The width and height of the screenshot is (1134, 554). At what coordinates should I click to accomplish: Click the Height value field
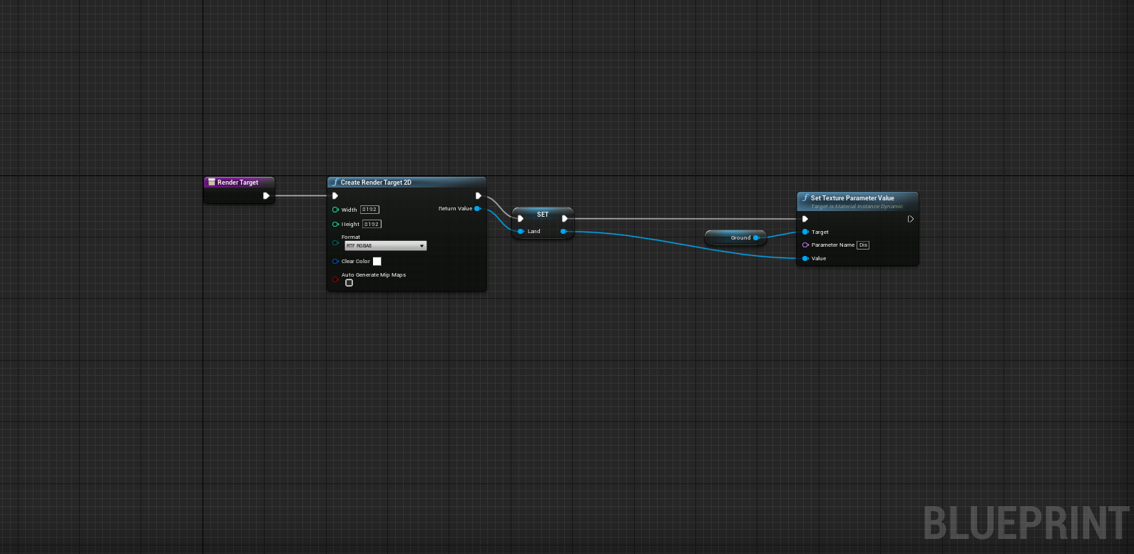click(x=372, y=225)
